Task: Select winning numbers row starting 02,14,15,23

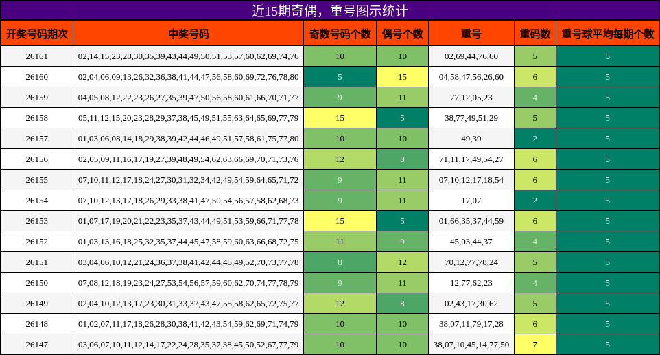Action: pos(188,56)
